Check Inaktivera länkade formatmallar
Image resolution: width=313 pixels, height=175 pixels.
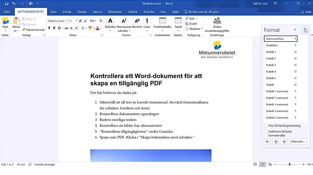point(265,131)
